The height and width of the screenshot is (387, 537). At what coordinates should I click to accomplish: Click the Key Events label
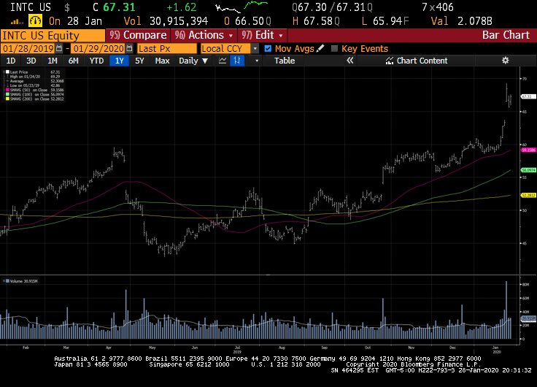(365, 48)
